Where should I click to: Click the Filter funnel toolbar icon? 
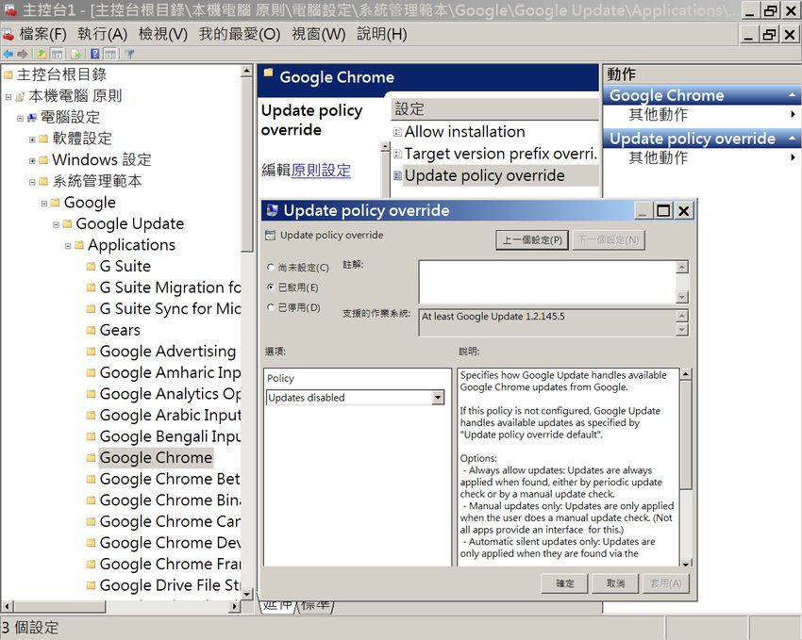point(129,54)
